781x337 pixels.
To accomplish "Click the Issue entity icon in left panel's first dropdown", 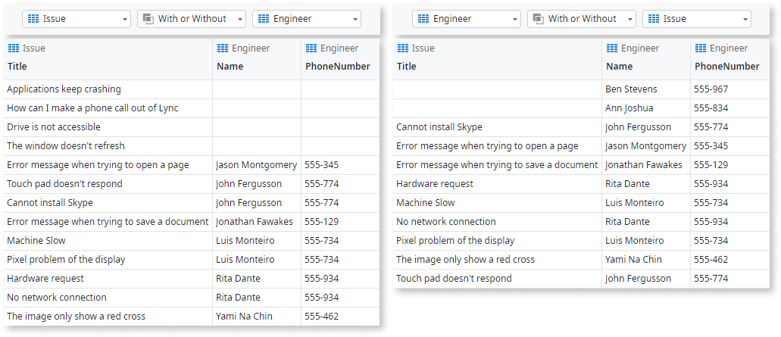I will [x=33, y=19].
